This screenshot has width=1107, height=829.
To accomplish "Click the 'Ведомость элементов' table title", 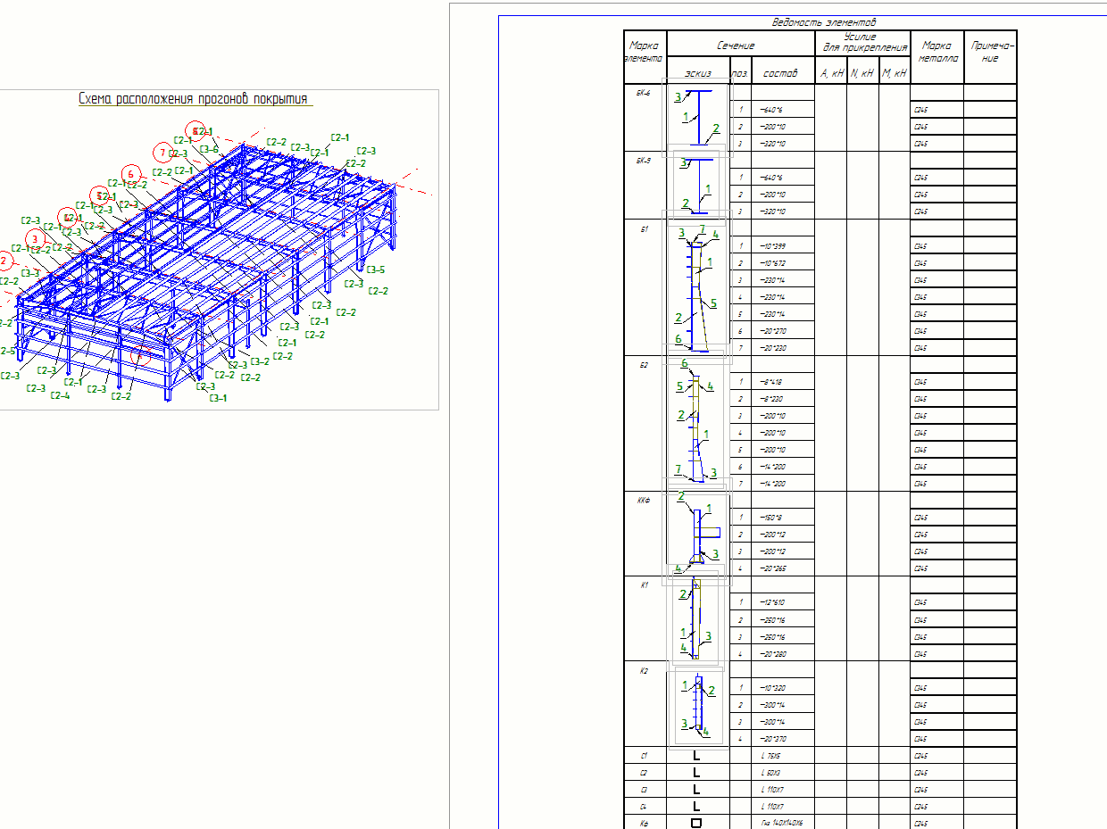I will click(x=824, y=22).
